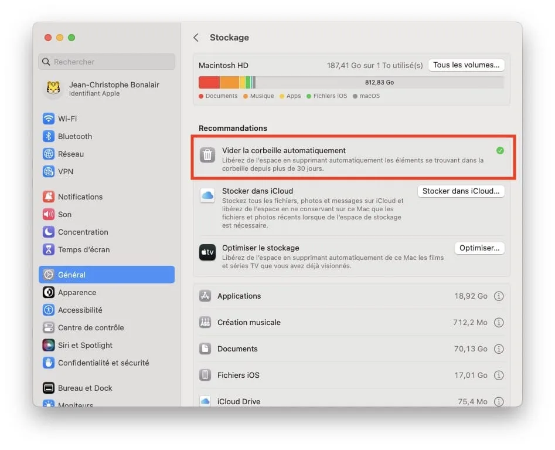Click the Apple TV icon for Optimiser le stockage
This screenshot has height=450, width=555.
[207, 252]
